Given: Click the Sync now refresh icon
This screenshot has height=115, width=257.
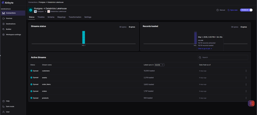Looking at the screenshot, I should (x=229, y=10).
